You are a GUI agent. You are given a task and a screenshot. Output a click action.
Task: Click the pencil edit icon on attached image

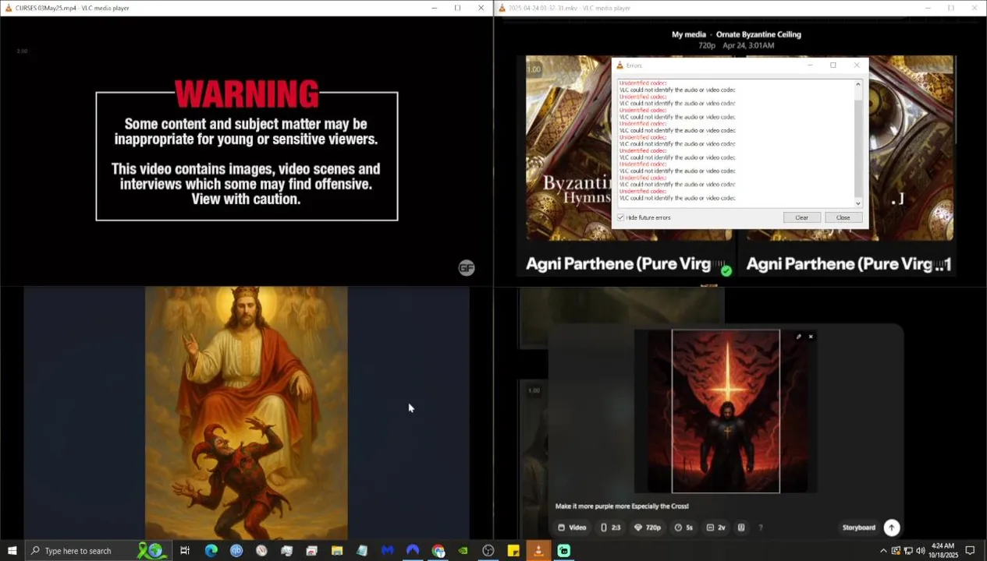pos(798,337)
